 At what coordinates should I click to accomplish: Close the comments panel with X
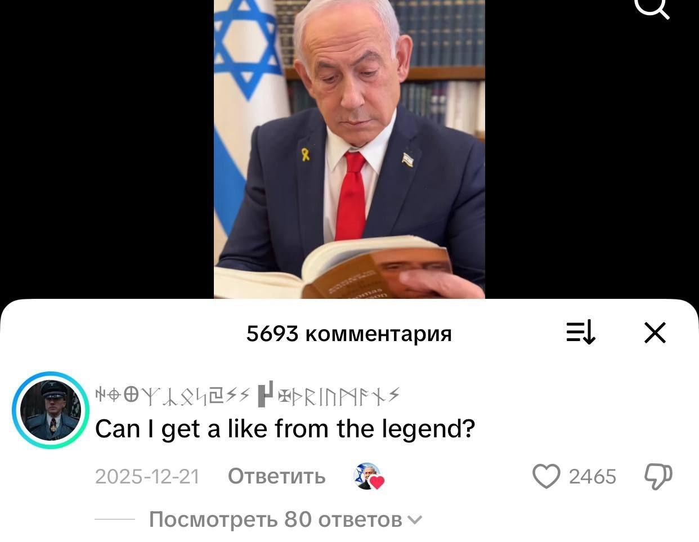[x=655, y=333]
